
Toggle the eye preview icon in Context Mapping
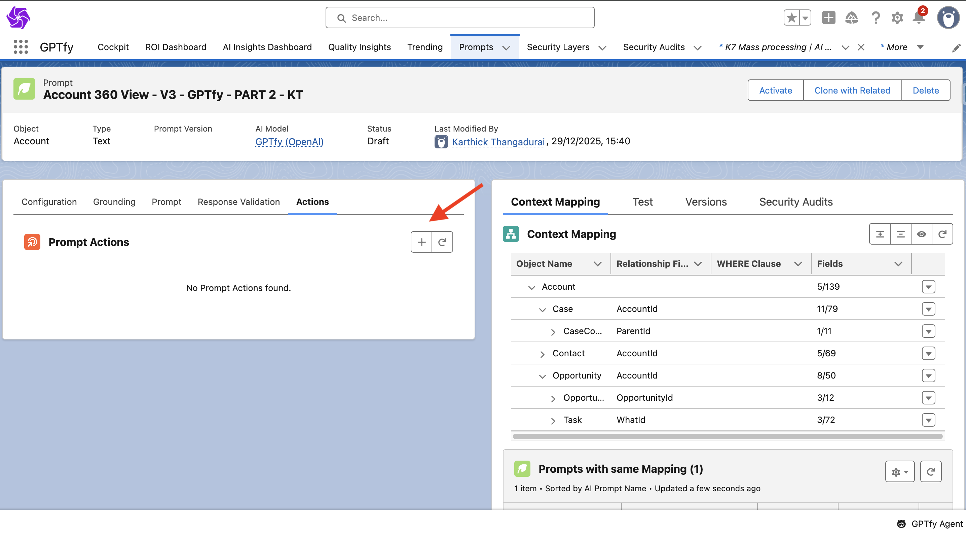tap(921, 234)
